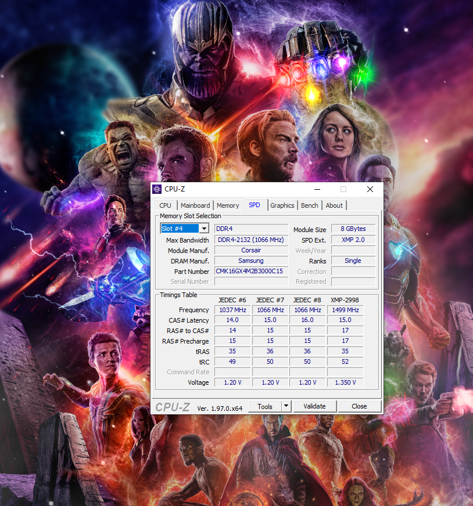The width and height of the screenshot is (473, 506).
Task: Click the Max Bandwidth DDR4-2132 field
Action: point(251,240)
